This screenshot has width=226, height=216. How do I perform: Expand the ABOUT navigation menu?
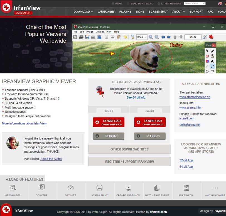[179, 11]
